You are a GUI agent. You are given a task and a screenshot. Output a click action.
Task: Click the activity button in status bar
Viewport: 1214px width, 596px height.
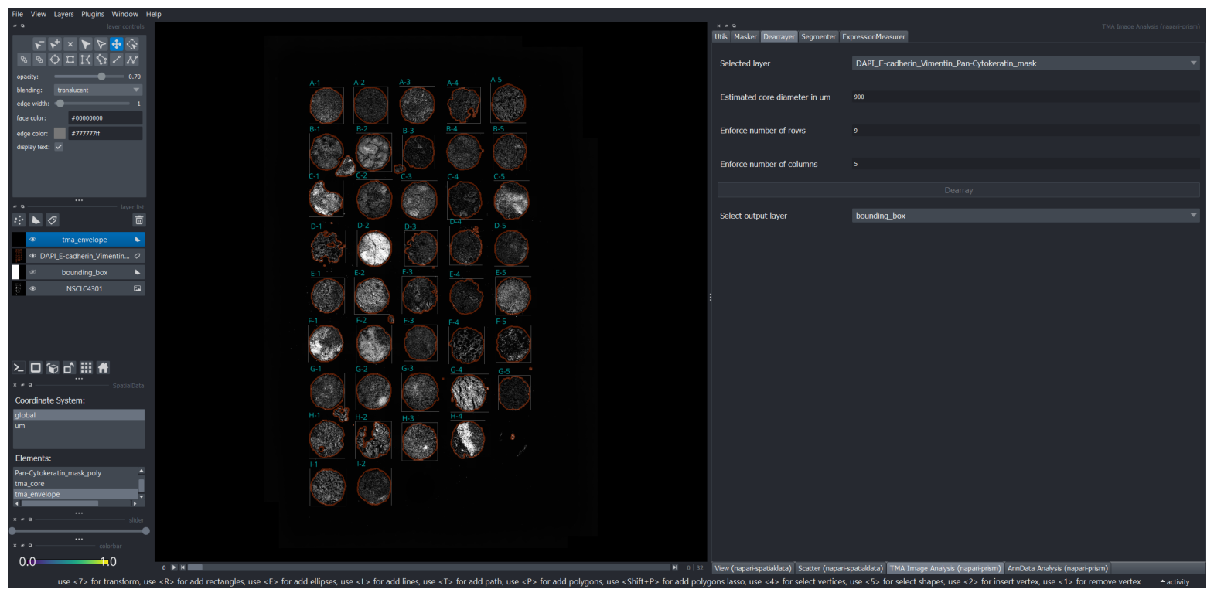[1175, 582]
